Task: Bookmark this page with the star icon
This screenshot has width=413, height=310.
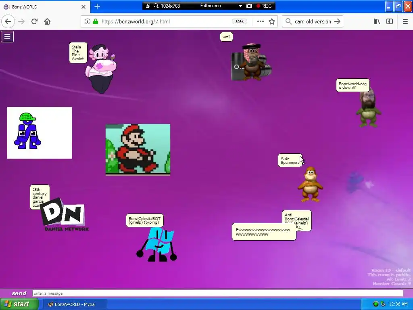Action: click(272, 21)
